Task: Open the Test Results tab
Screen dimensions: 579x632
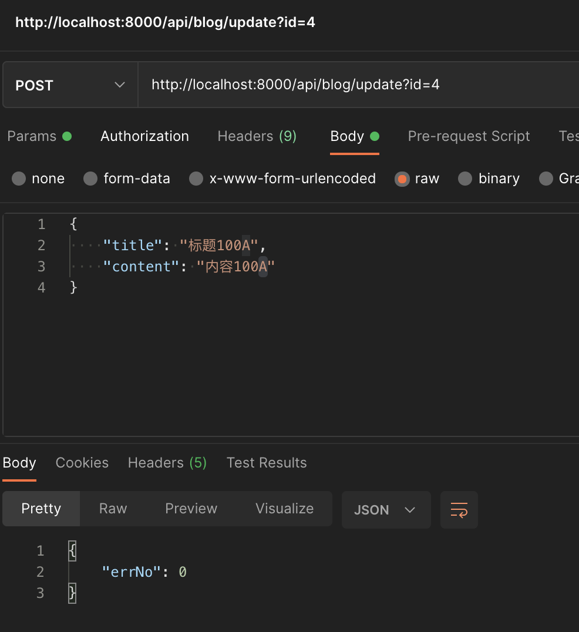Action: (267, 463)
